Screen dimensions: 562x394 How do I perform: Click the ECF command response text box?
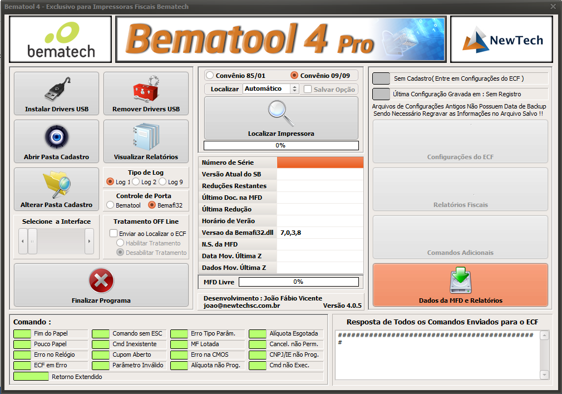click(437, 355)
